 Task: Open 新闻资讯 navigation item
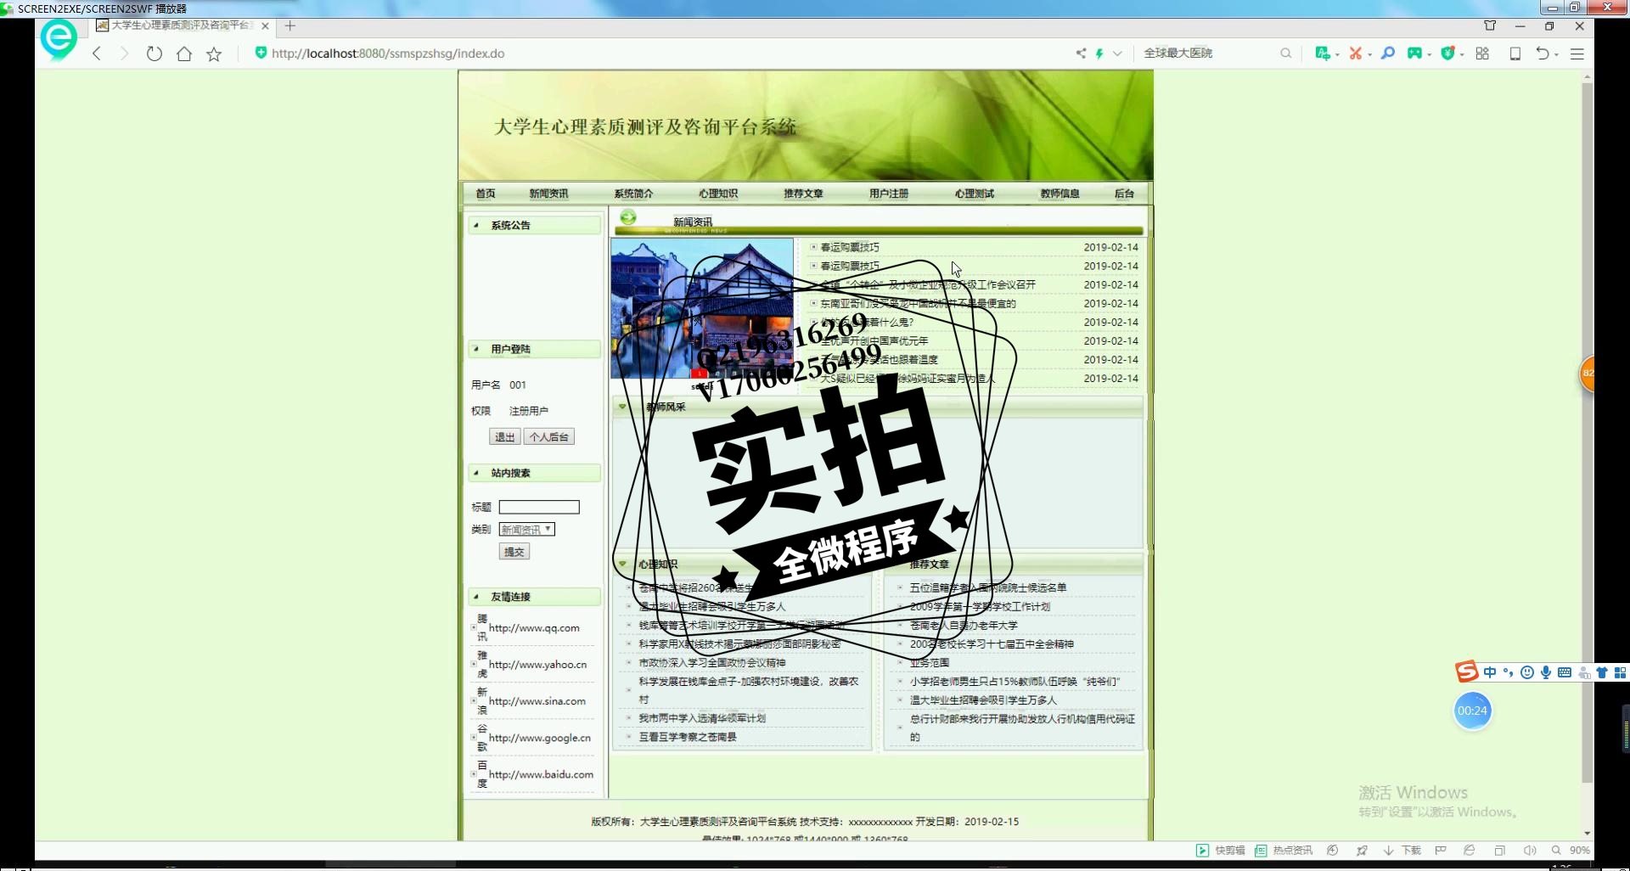tap(548, 194)
